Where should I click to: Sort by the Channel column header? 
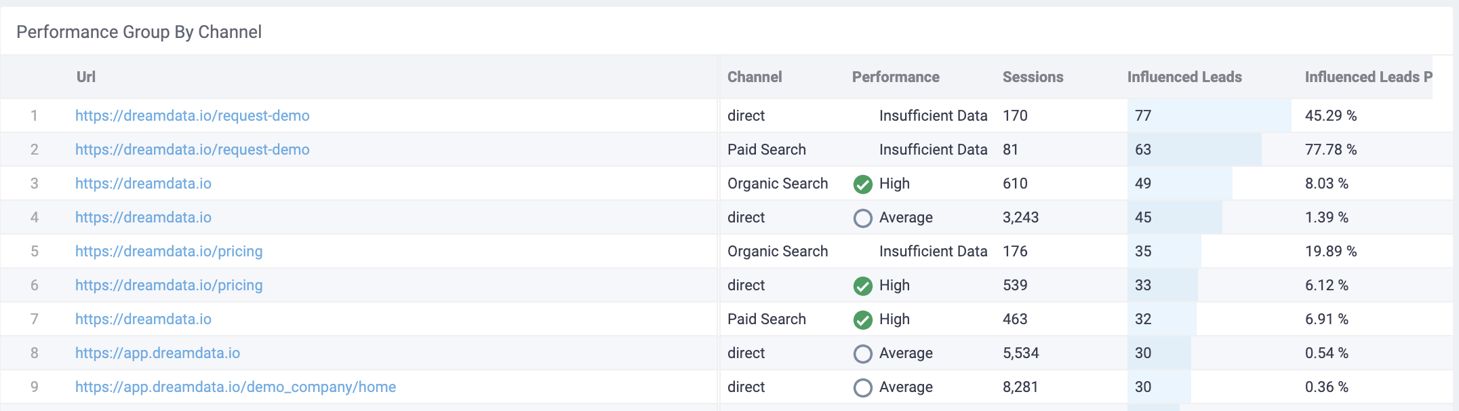click(x=755, y=77)
